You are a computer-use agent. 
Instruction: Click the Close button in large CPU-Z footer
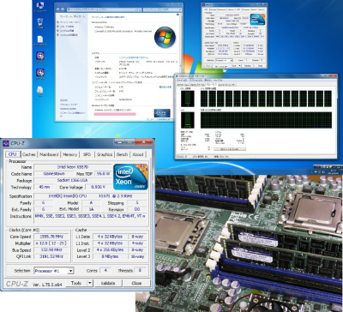pos(136,283)
